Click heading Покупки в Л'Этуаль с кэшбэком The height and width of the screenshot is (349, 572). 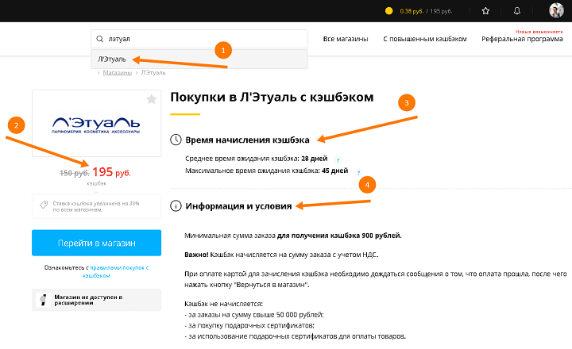[272, 97]
